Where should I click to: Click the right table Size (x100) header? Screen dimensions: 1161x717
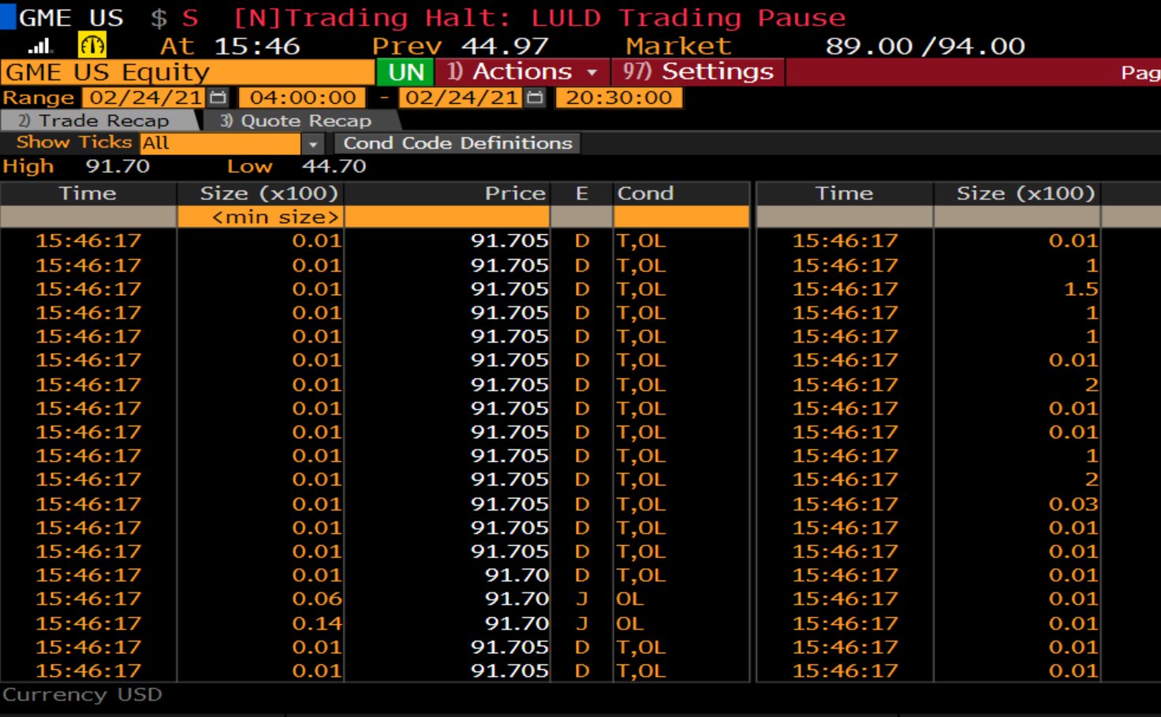point(1017,194)
